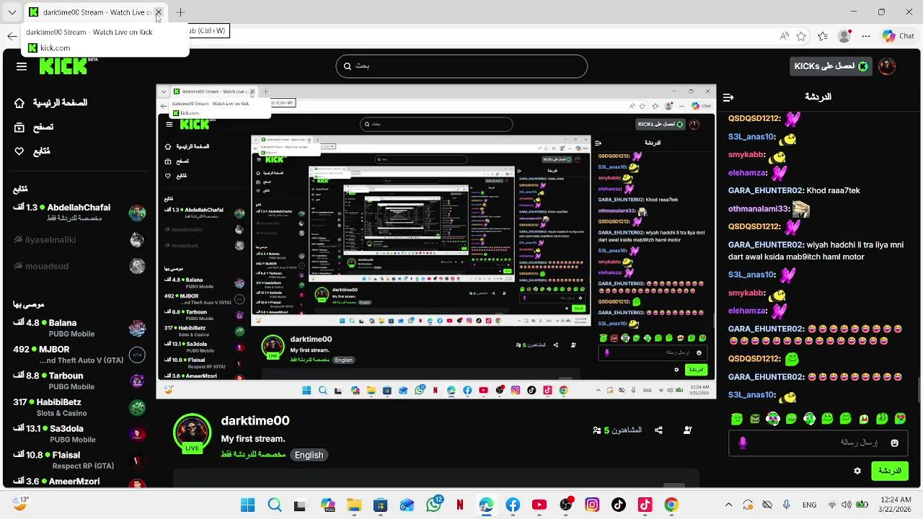Viewport: 923px width, 519px height.
Task: Open darktime00 LIVE channel avatar
Action: (x=192, y=432)
